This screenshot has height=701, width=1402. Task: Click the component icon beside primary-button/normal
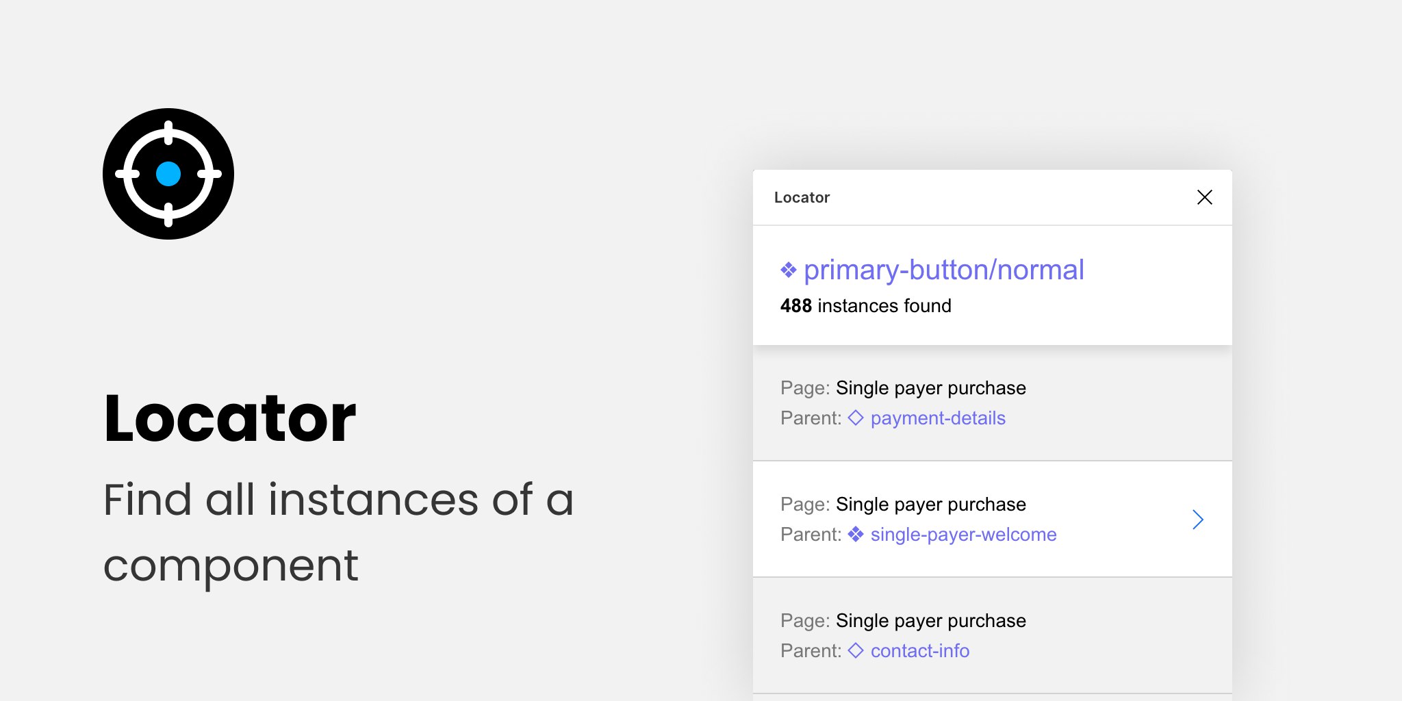pyautogui.click(x=789, y=270)
